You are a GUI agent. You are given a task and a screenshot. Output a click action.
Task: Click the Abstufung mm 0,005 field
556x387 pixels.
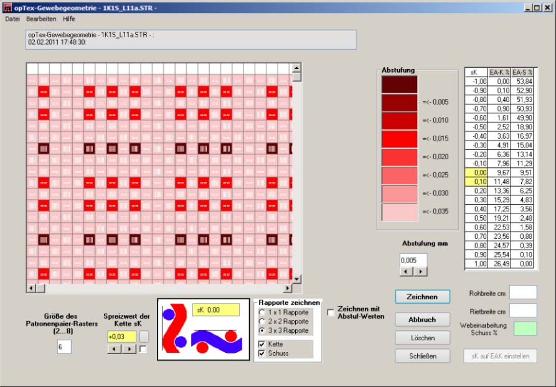coord(413,261)
